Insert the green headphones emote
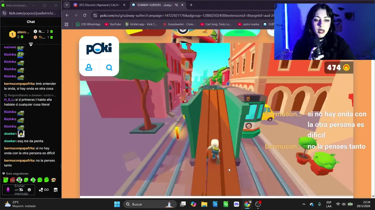This screenshot has height=210, width=375. click(19, 180)
